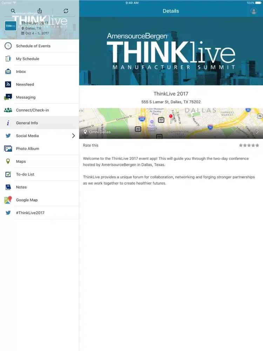The height and width of the screenshot is (351, 263).
Task: Tap the Photo Album picture icon
Action: pos(8,148)
